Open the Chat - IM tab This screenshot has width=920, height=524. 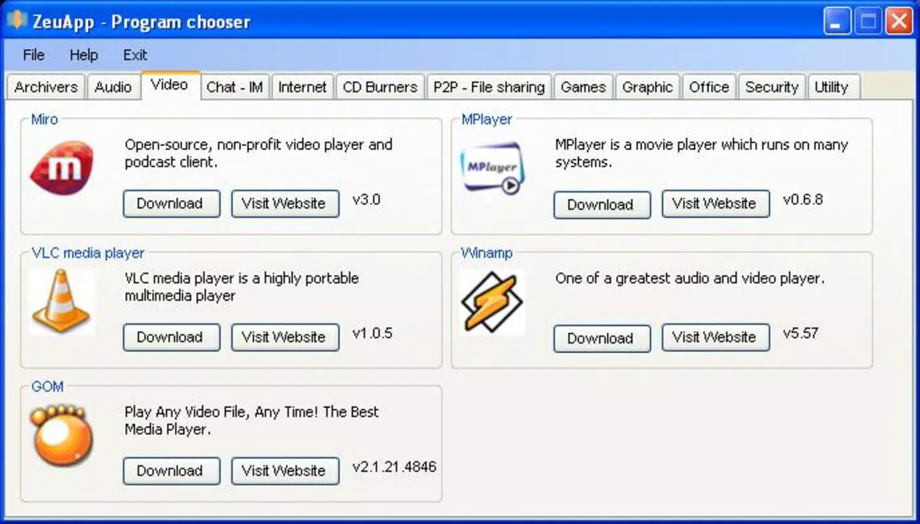(x=235, y=87)
